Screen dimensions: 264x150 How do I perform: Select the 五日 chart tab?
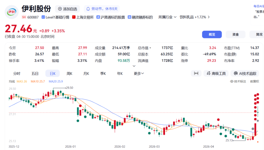35,73
